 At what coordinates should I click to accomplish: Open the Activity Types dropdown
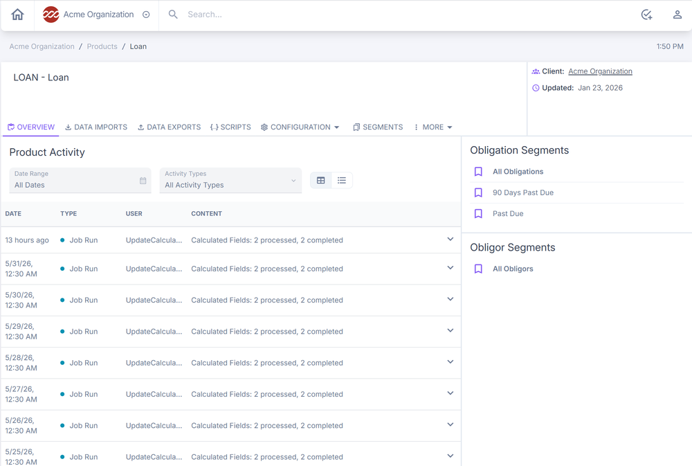[230, 180]
